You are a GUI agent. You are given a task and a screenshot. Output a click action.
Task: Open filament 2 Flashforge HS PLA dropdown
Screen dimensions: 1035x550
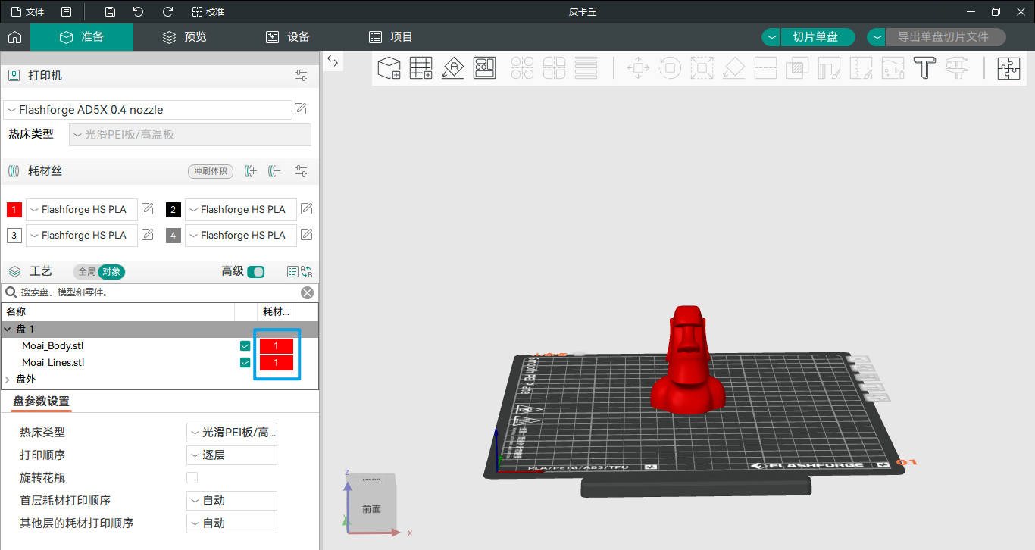241,210
